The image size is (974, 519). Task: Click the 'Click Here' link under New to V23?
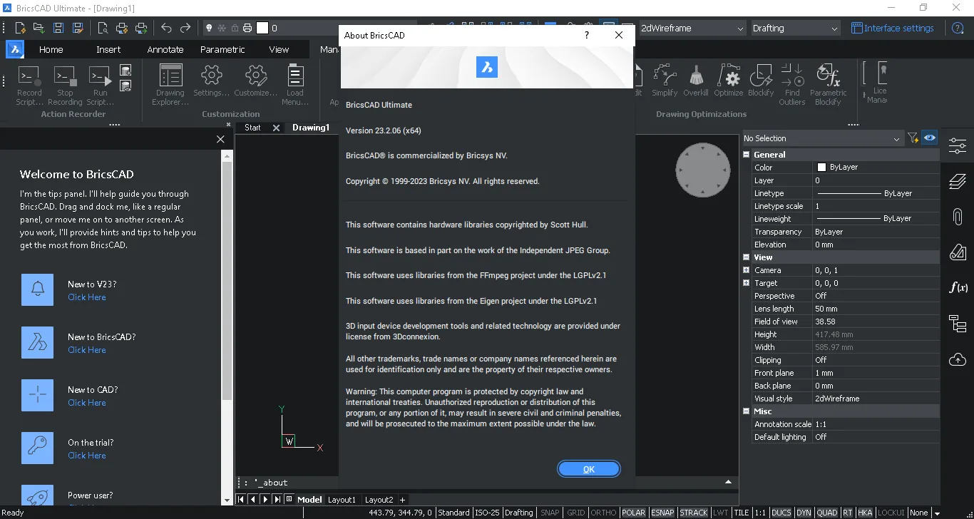point(87,297)
